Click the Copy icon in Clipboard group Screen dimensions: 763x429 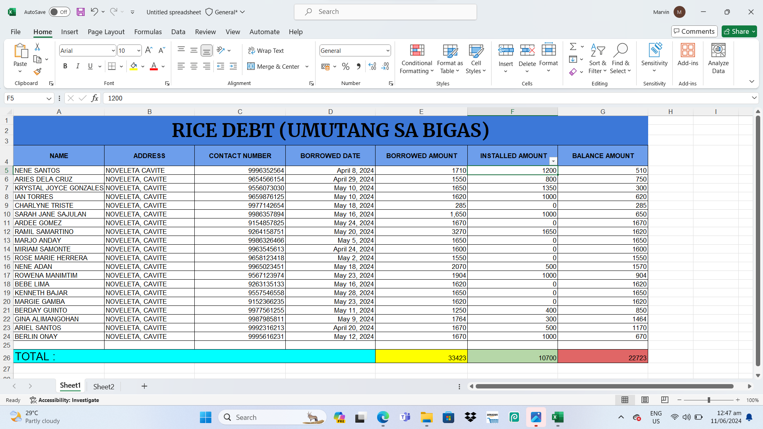pyautogui.click(x=37, y=60)
